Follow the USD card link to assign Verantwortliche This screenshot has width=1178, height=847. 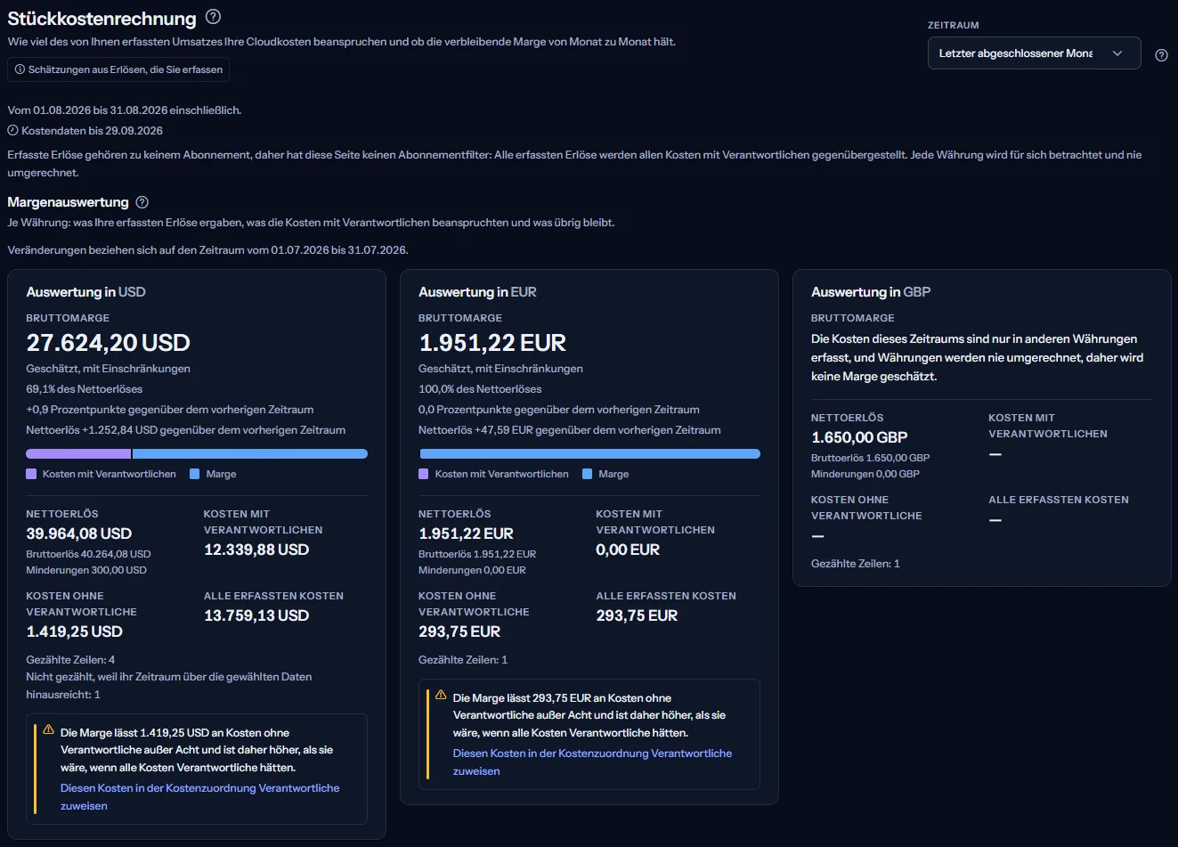click(x=199, y=797)
